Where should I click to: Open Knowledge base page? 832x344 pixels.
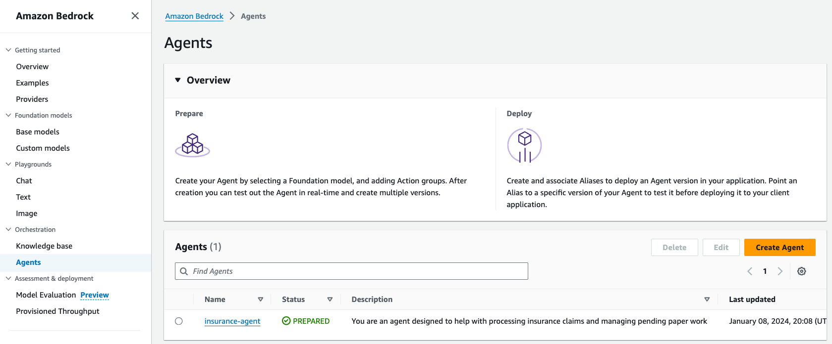(x=44, y=246)
